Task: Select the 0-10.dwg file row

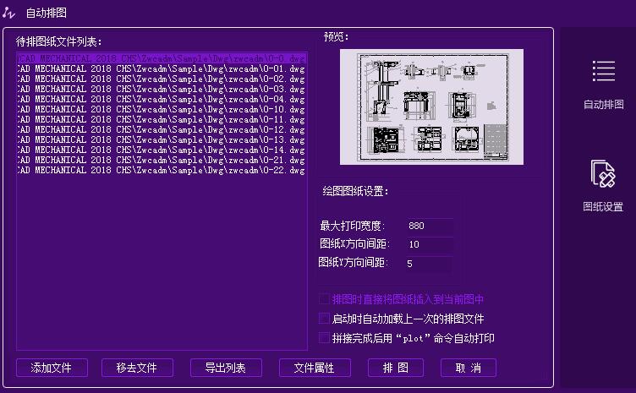Action: (162, 109)
